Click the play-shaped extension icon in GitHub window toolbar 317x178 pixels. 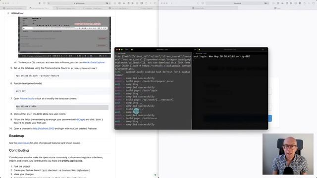click(x=133, y=3)
